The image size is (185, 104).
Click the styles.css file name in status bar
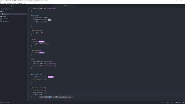[x=2, y=103]
